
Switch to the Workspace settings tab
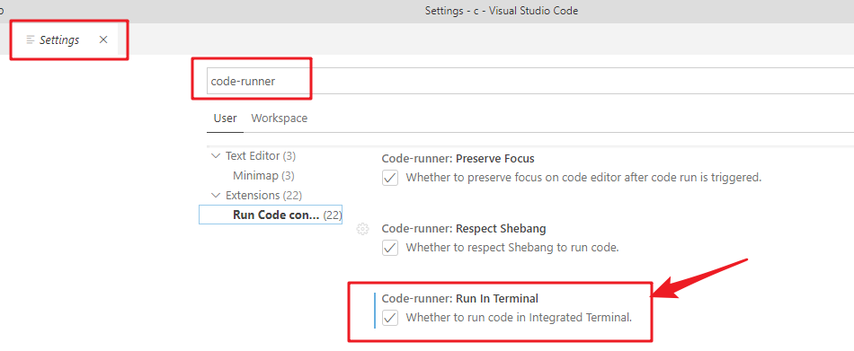click(279, 118)
